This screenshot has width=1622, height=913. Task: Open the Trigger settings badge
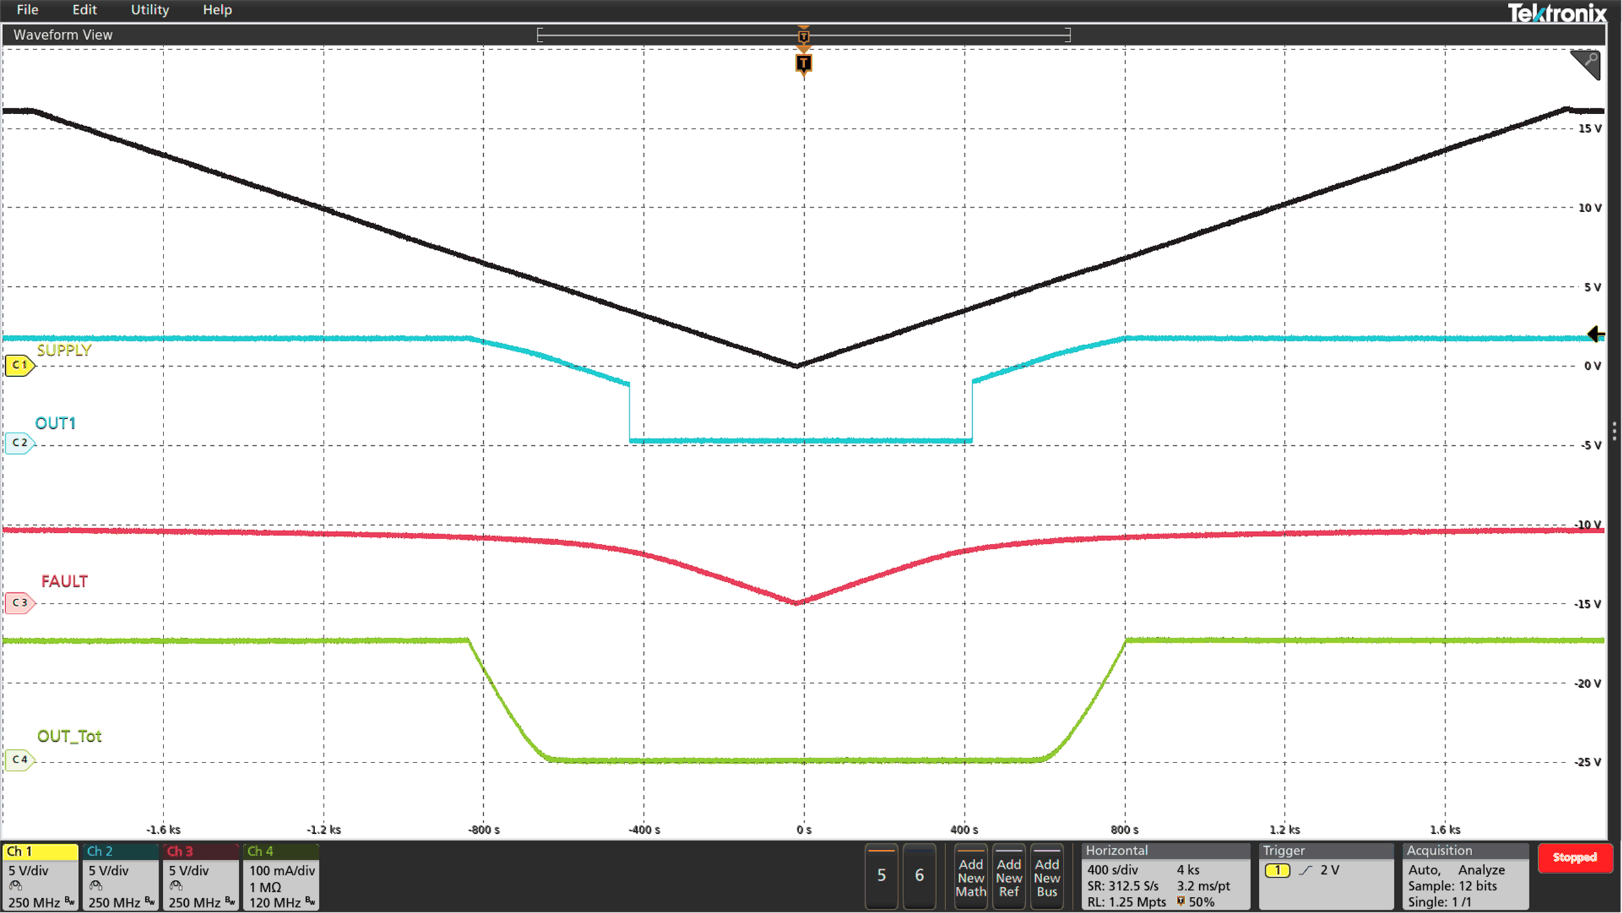1326,877
